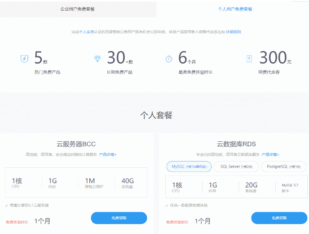Image resolution: width=309 pixels, height=234 pixels.
Task: Select MySQL (1核1G单机版) option
Action: point(189,166)
